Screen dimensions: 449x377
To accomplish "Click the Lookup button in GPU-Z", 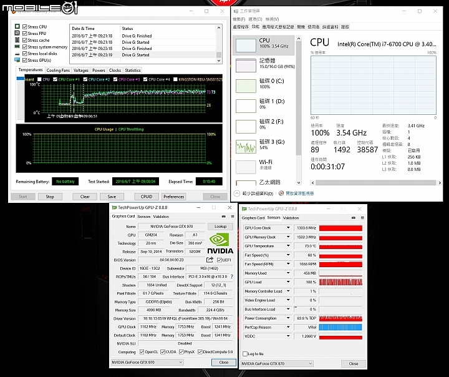I will point(221,227).
